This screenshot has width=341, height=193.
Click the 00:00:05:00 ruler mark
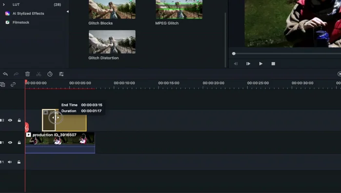80,83
